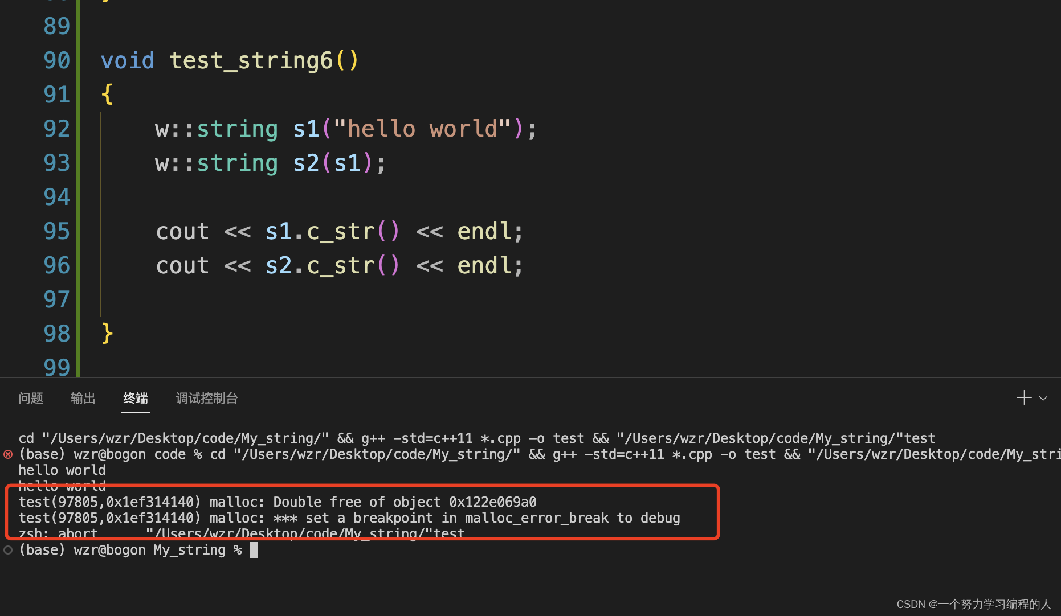Expand the new terminal launch profile dropdown

point(1043,398)
